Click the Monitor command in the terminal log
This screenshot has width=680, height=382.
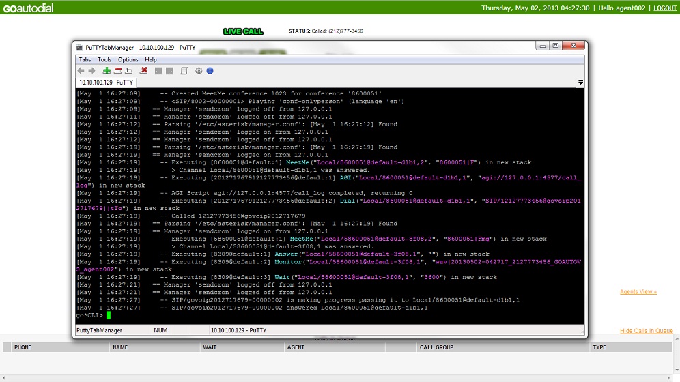tap(287, 261)
